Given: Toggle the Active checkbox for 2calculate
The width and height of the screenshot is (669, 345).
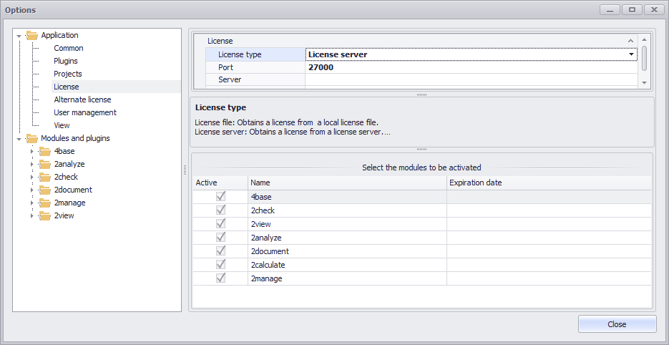Looking at the screenshot, I should tap(220, 265).
